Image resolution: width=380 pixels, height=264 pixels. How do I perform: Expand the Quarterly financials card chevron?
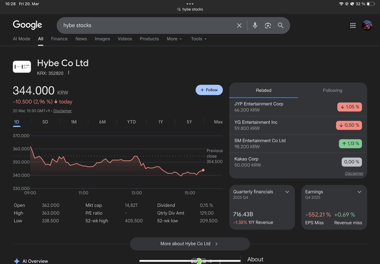pos(287,192)
